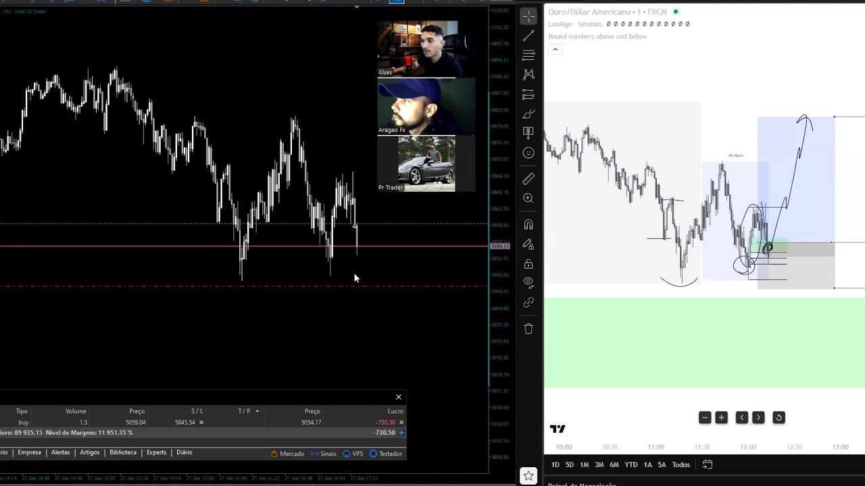Screen dimensions: 865x486
Task: Sort trades by the T / P column arrow
Action: pyautogui.click(x=257, y=411)
